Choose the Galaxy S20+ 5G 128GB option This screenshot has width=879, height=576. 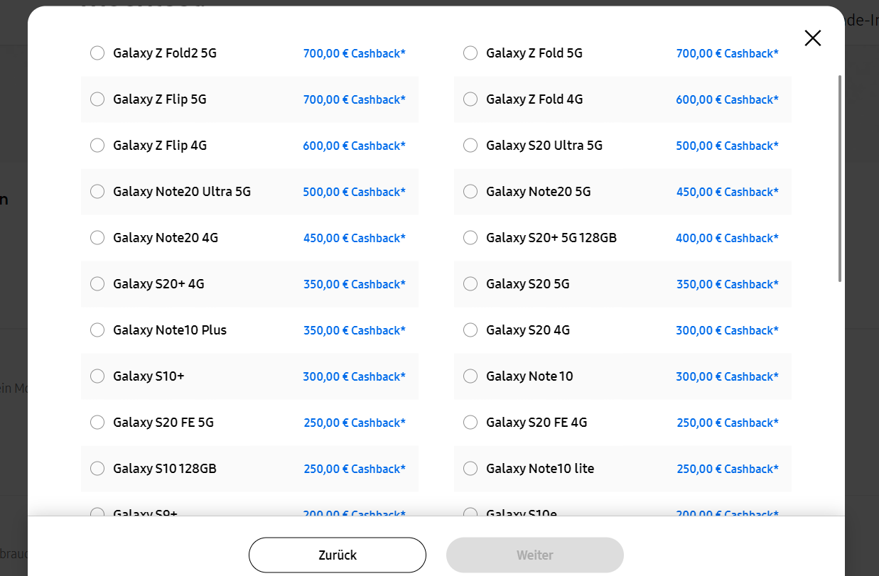[470, 238]
